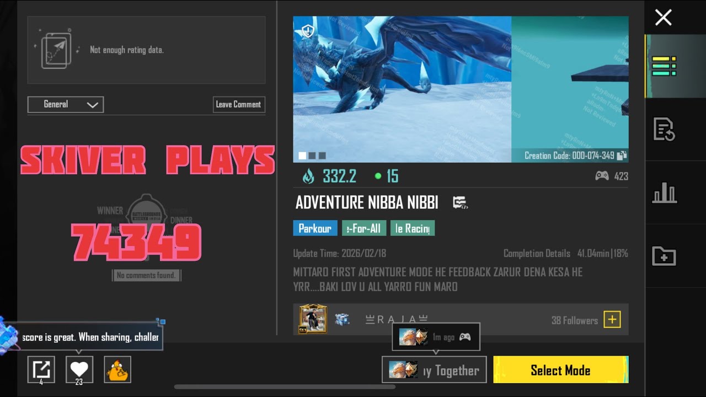Select the Racing tag
Image resolution: width=706 pixels, height=397 pixels.
click(x=413, y=228)
